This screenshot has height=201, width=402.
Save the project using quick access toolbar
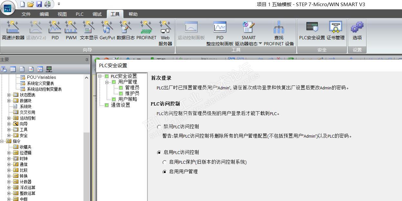[x=39, y=4]
